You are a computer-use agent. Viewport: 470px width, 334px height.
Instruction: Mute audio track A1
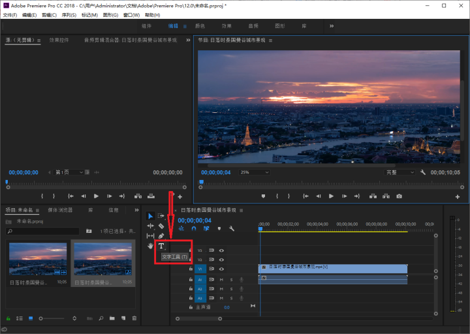tap(221, 280)
